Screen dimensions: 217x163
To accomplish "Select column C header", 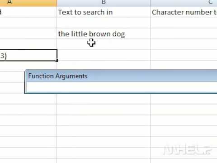I will point(184,3).
